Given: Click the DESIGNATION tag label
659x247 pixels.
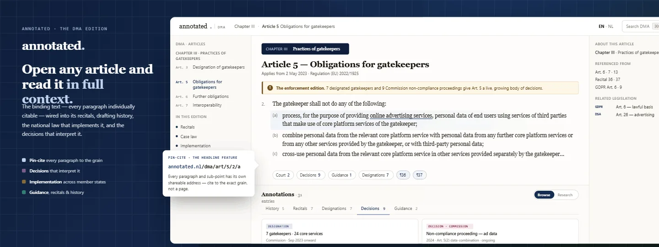Looking at the screenshot, I should 279,226.
